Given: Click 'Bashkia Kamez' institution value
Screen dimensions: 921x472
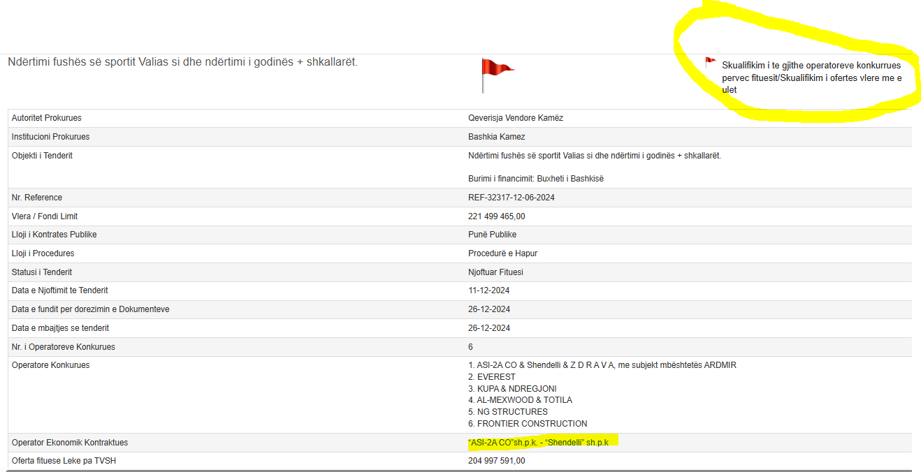Looking at the screenshot, I should [496, 137].
